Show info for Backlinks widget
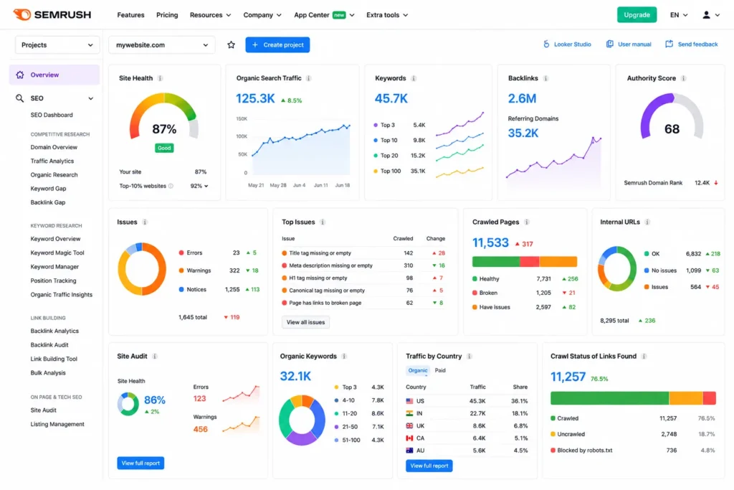The image size is (734, 490). pos(545,78)
